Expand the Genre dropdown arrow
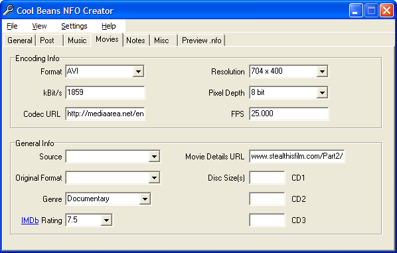This screenshot has height=253, width=397. pos(145,199)
